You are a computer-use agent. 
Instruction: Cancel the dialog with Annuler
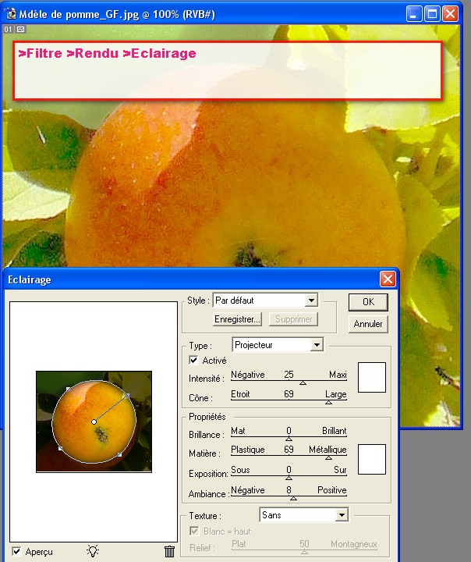click(368, 324)
